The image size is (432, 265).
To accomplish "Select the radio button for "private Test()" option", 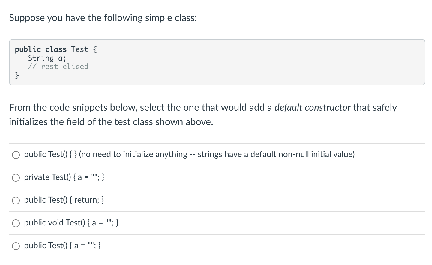I will [x=16, y=177].
